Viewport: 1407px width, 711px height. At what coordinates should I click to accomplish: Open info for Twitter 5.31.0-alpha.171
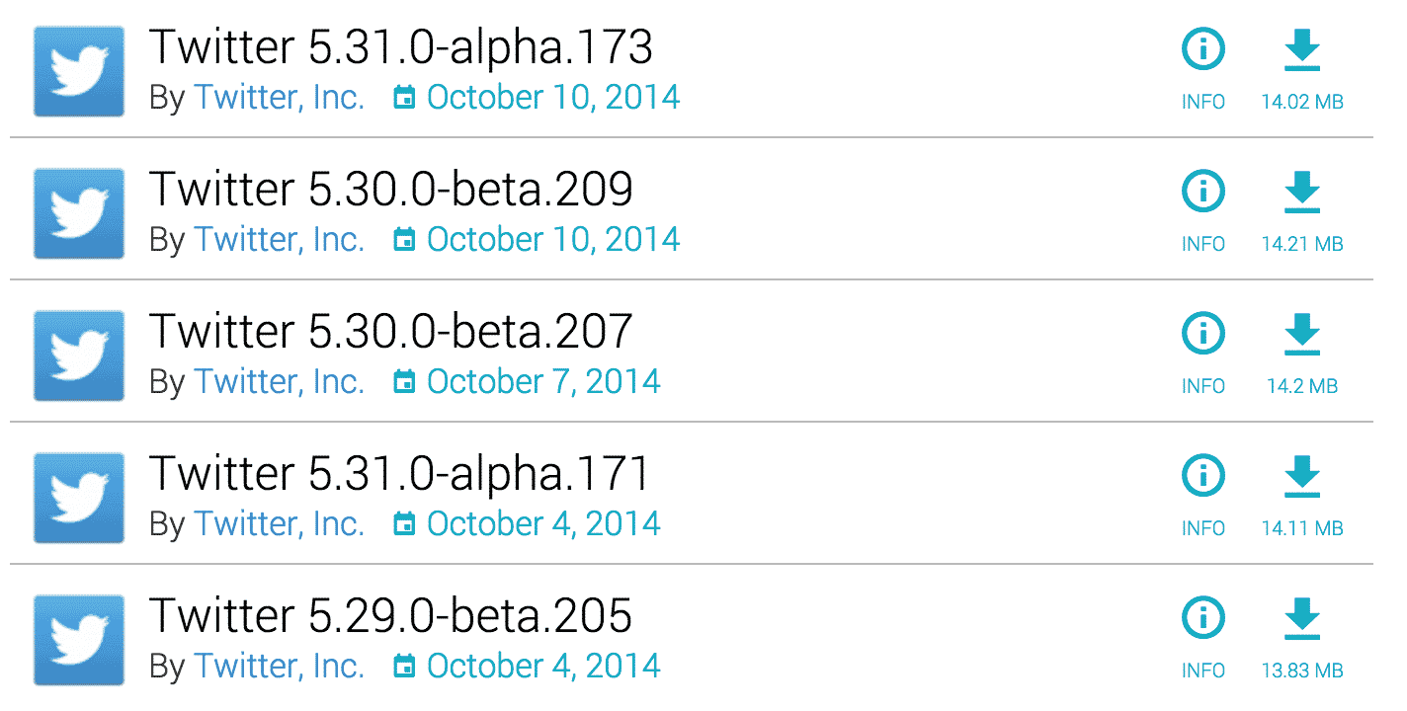coord(1202,494)
